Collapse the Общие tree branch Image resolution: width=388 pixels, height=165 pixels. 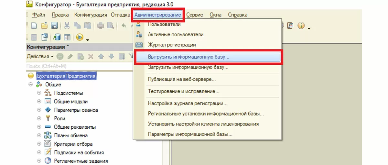(x=31, y=85)
